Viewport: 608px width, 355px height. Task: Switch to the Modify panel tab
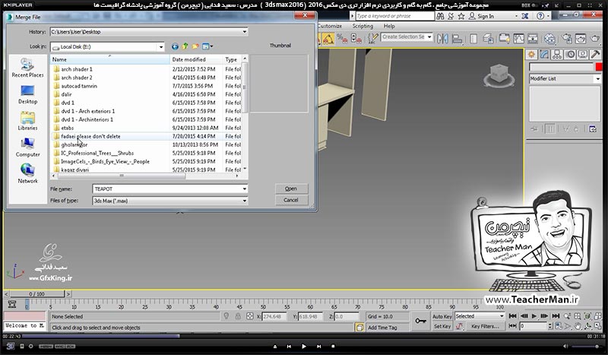point(544,54)
